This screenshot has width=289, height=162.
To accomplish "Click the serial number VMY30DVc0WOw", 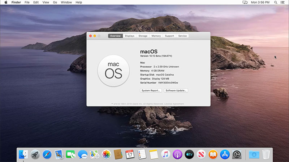I will tap(168, 83).
